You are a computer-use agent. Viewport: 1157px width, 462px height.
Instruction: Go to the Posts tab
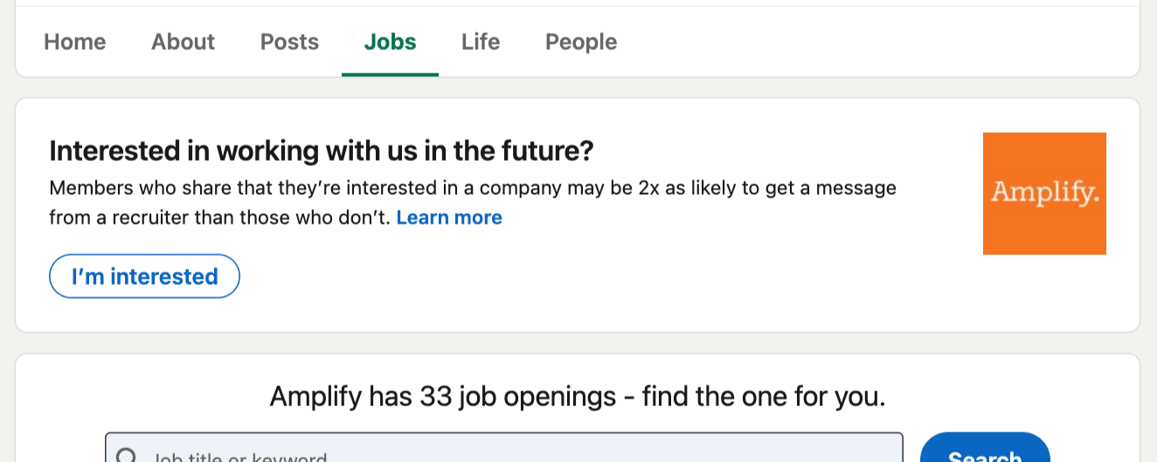289,42
